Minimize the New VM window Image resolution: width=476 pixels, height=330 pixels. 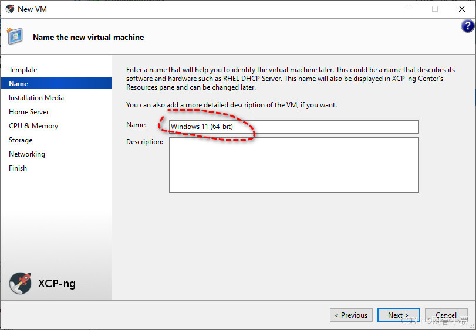coord(409,9)
